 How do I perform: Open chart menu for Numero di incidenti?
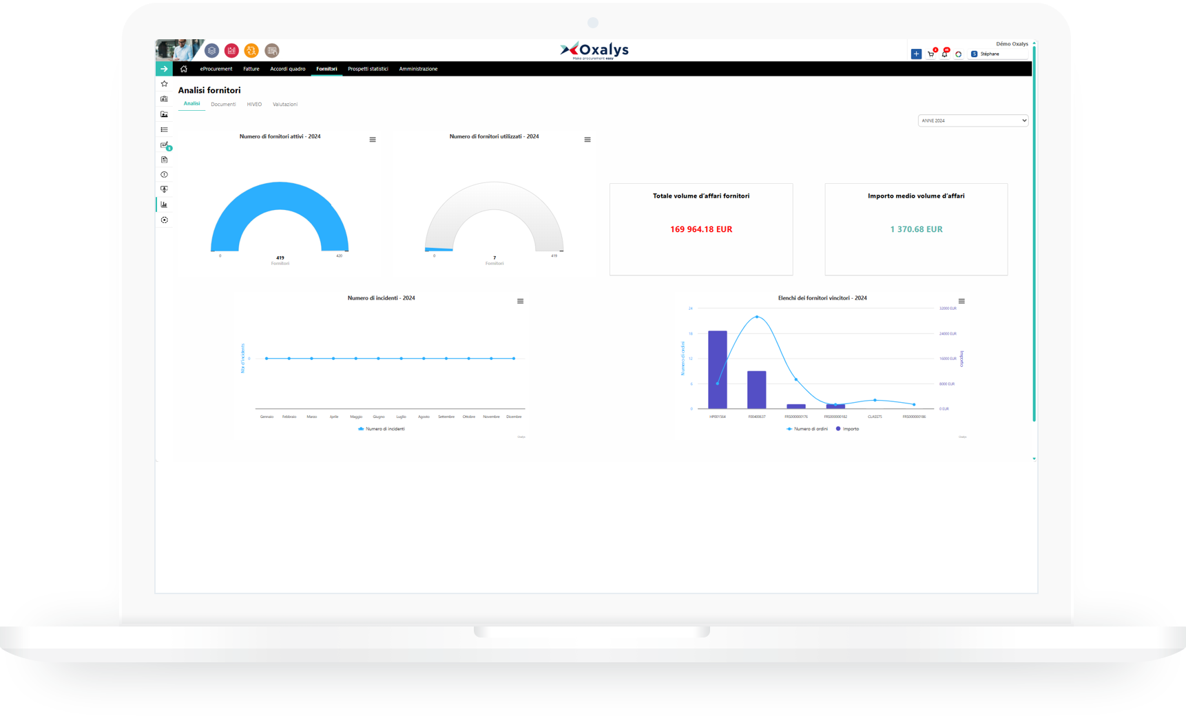pyautogui.click(x=521, y=302)
